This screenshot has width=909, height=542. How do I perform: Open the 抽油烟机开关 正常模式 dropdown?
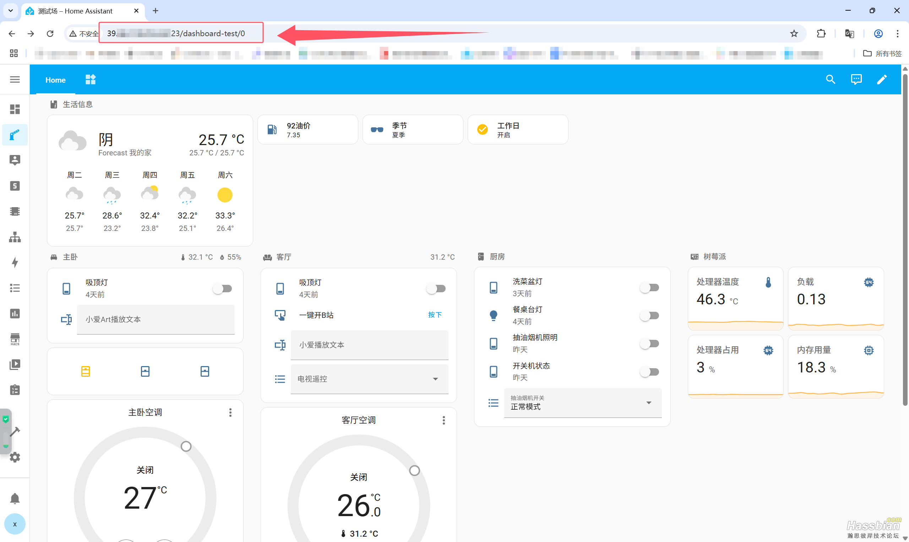click(x=583, y=403)
